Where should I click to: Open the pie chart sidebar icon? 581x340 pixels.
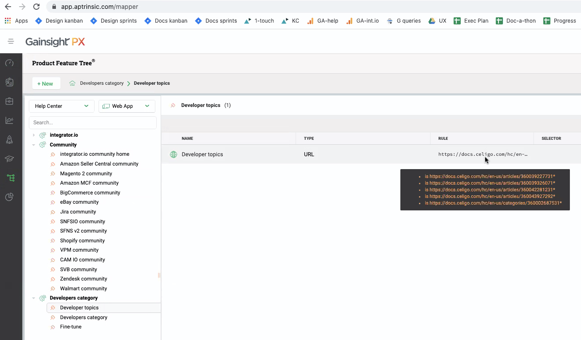(9, 197)
